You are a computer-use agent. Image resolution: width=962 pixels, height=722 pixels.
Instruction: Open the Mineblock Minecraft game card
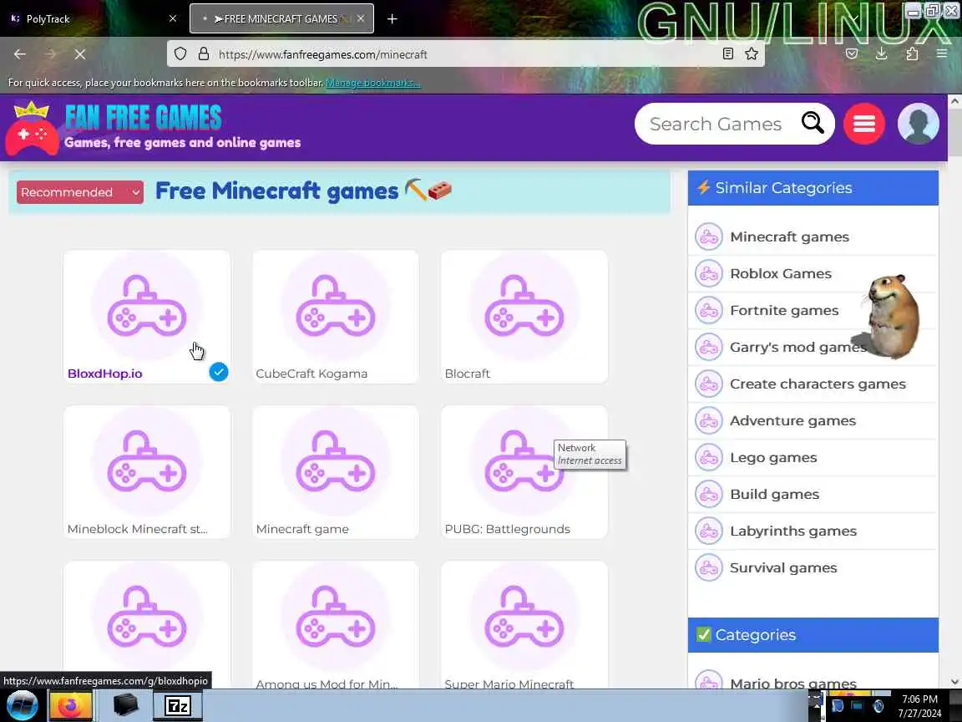tap(147, 472)
